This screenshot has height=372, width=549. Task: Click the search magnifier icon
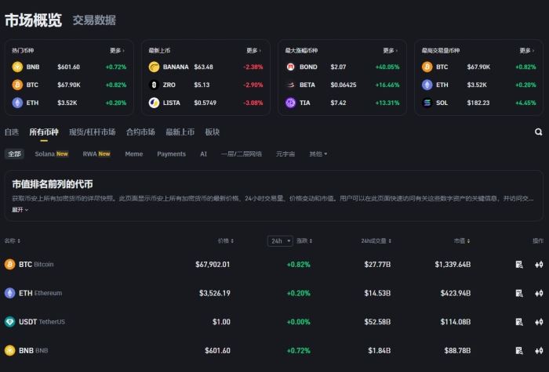point(538,132)
